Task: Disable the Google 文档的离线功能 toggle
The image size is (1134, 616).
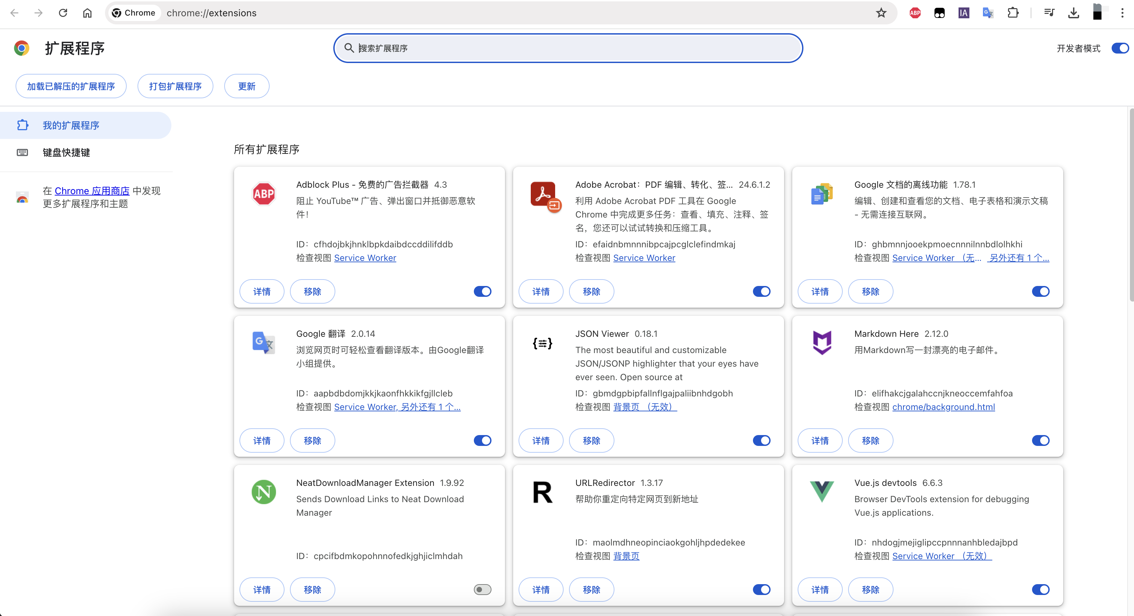Action: click(x=1041, y=291)
